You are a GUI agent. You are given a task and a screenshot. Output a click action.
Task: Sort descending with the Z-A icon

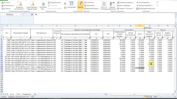65,8
